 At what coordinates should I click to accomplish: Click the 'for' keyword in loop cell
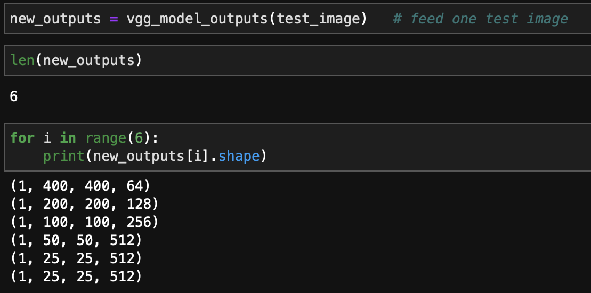coord(22,138)
